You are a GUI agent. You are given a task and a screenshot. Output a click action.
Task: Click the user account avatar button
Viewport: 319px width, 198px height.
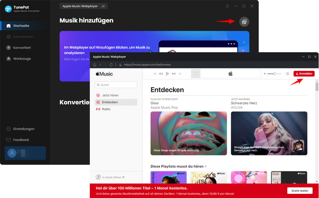tap(12, 153)
